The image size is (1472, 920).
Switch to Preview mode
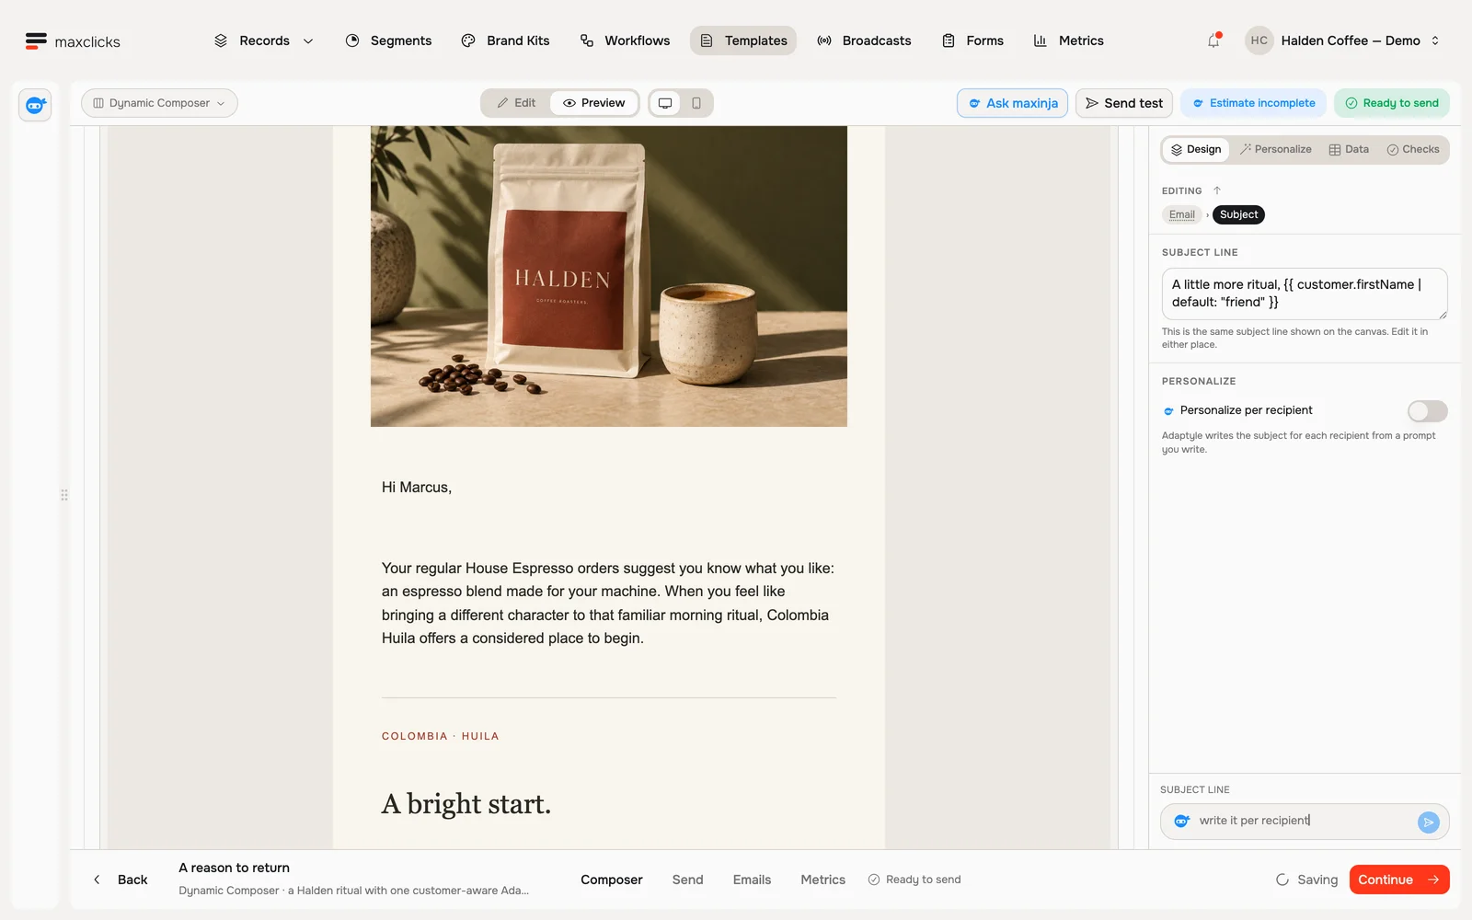click(594, 103)
